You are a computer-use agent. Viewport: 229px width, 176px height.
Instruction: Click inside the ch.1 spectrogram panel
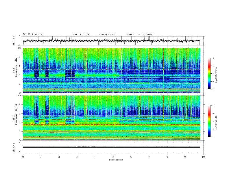[x=111, y=70]
